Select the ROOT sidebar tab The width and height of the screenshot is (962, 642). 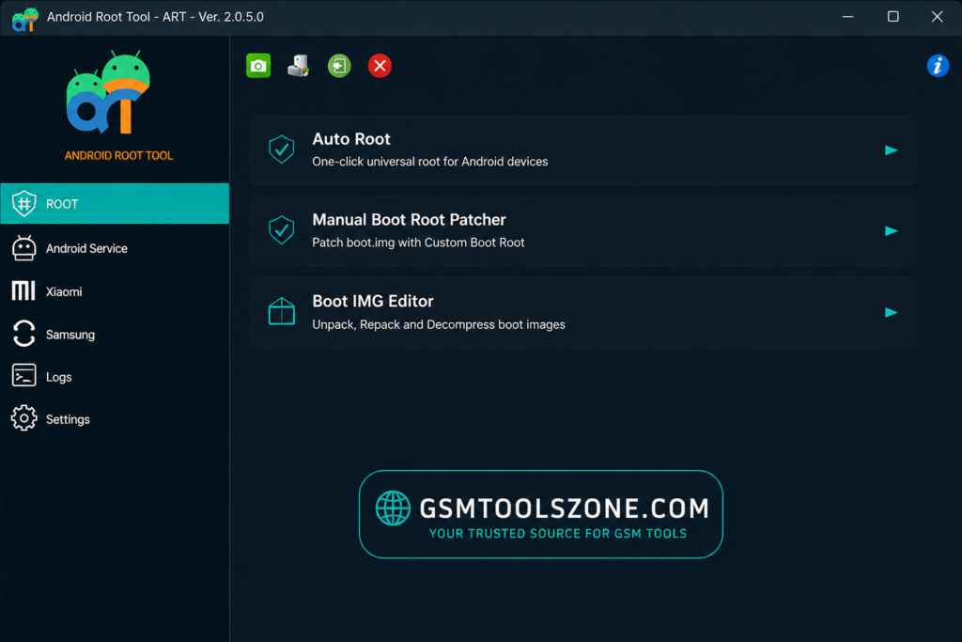click(115, 203)
